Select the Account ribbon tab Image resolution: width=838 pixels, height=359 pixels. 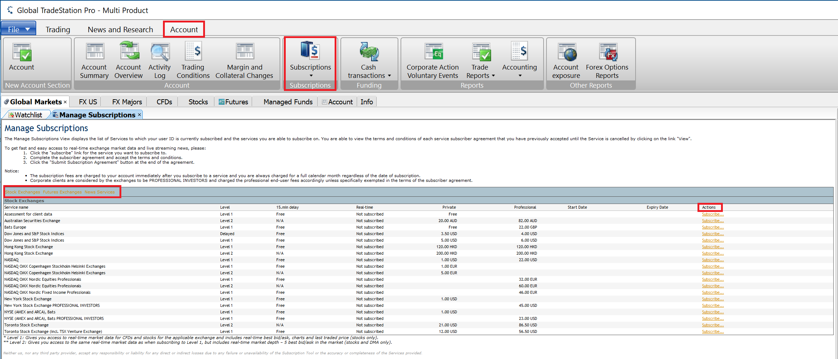[184, 30]
